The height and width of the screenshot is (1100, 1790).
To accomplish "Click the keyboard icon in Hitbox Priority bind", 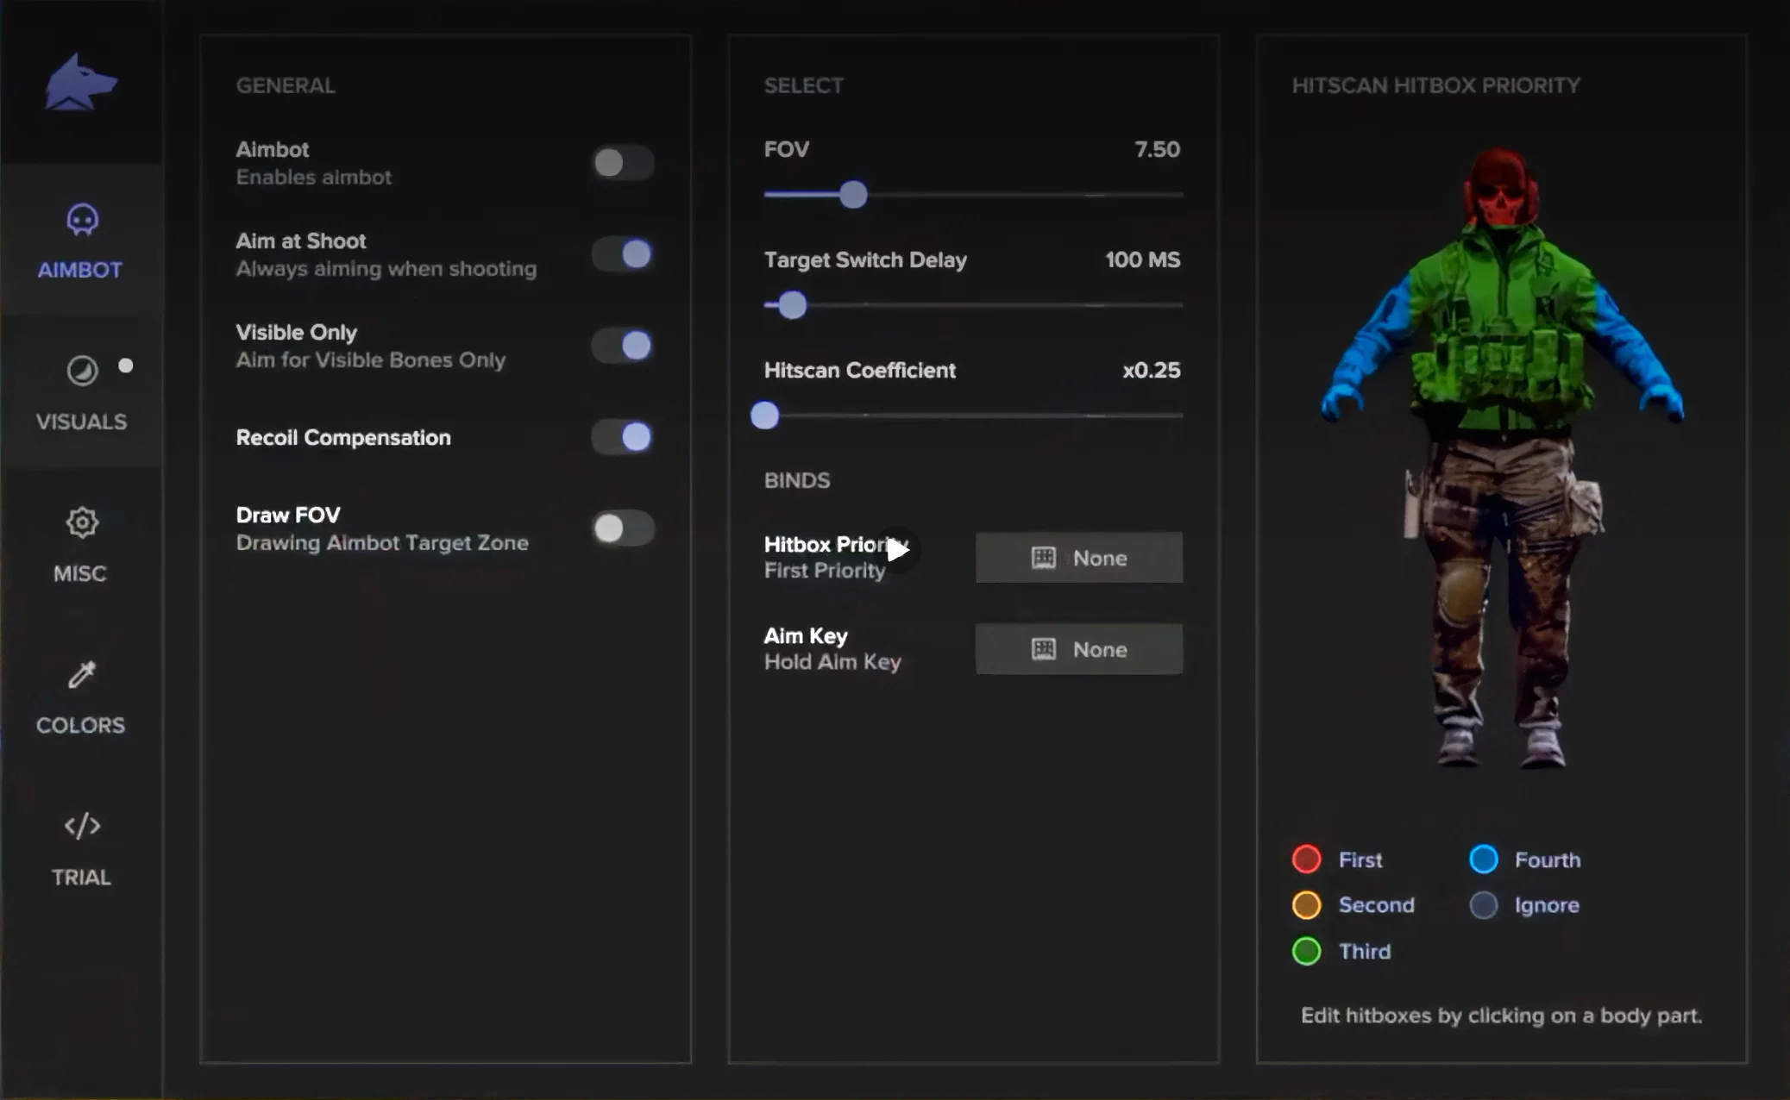I will click(1044, 558).
